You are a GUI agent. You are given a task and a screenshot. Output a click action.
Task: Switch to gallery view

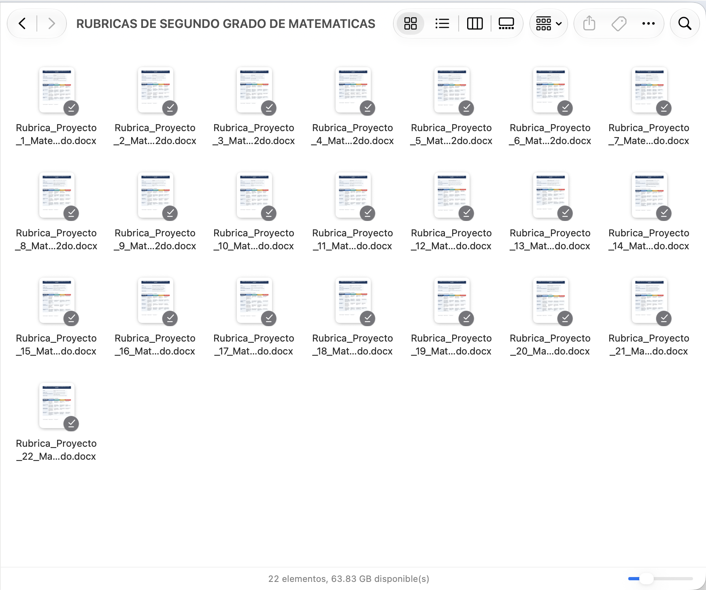coord(506,23)
